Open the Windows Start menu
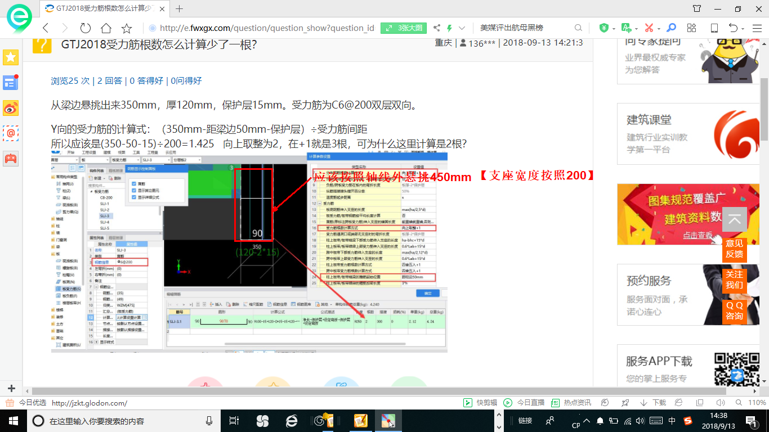This screenshot has height=432, width=769. [x=14, y=421]
